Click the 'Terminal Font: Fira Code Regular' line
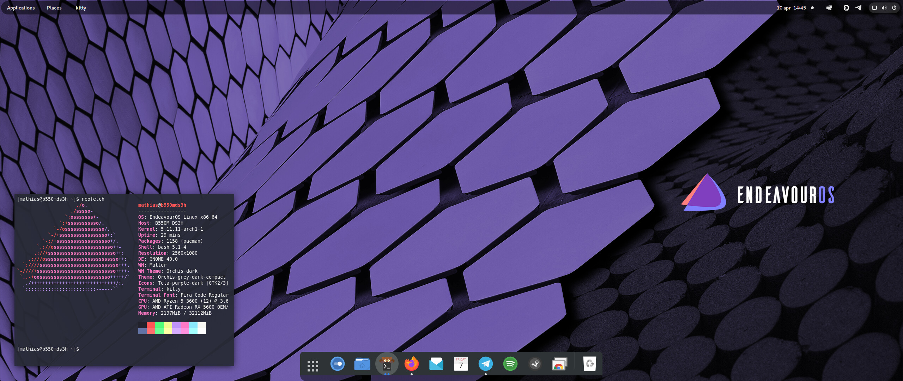Viewport: 903px width, 381px height. [x=183, y=295]
